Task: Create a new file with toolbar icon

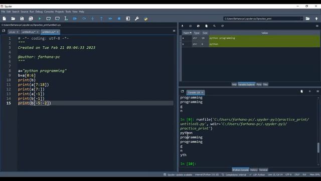Action: 5,19
